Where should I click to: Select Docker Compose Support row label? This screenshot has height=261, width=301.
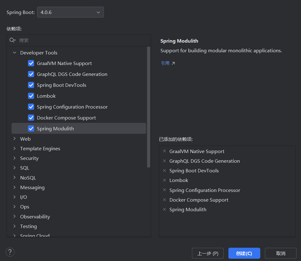(66, 118)
